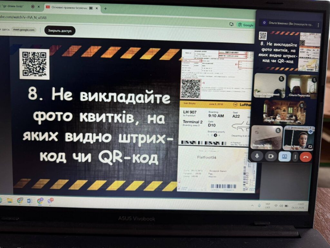
Task: Click Закрыть доступ to stop sharing
Action: (x=60, y=31)
